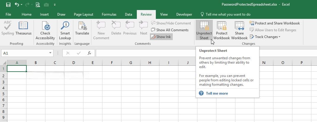Choose Protect and Share Workbook
Viewport: 317px width, 122px height.
(x=275, y=23)
